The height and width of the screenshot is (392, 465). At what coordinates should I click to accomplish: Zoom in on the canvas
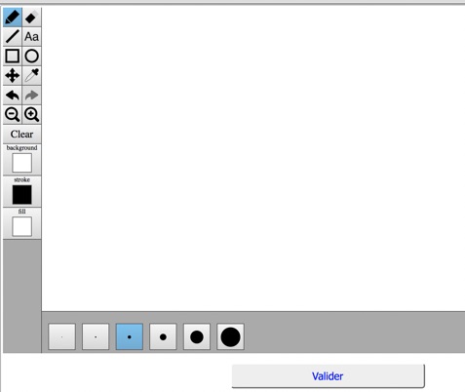click(31, 114)
